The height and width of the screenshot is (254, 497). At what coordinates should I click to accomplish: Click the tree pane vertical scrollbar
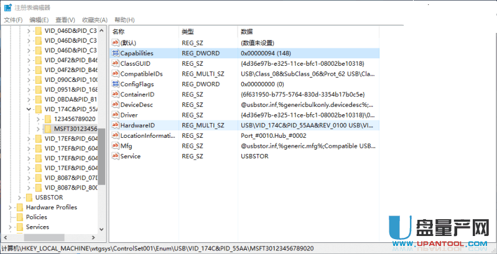(x=102, y=155)
